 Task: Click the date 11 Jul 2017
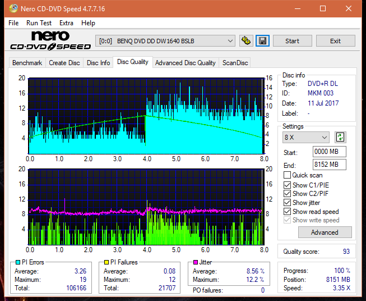coord(323,103)
